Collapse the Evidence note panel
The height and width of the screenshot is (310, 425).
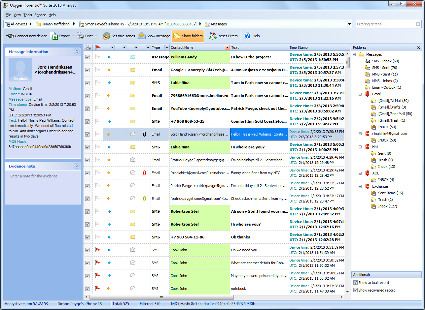(x=77, y=166)
